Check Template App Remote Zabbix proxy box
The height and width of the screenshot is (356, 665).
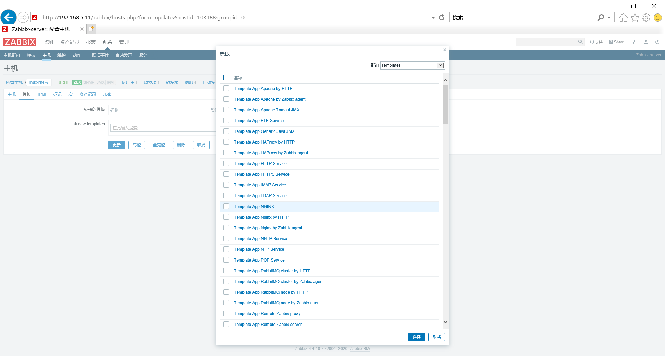tap(226, 313)
